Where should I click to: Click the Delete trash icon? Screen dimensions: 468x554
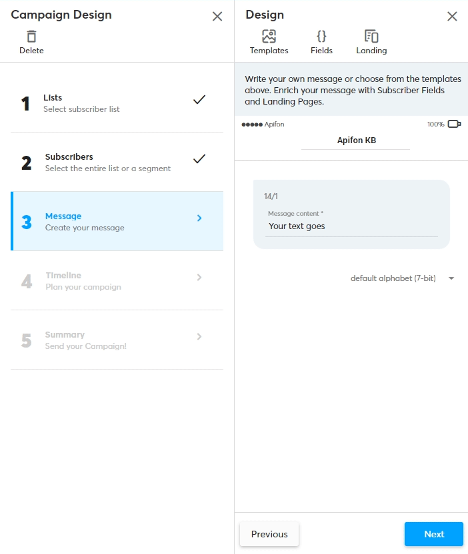tap(31, 36)
